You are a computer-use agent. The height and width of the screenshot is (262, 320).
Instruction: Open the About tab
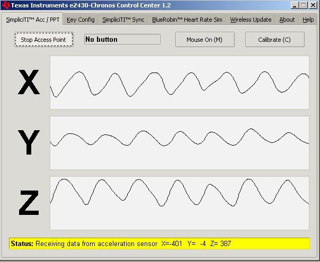pyautogui.click(x=287, y=20)
